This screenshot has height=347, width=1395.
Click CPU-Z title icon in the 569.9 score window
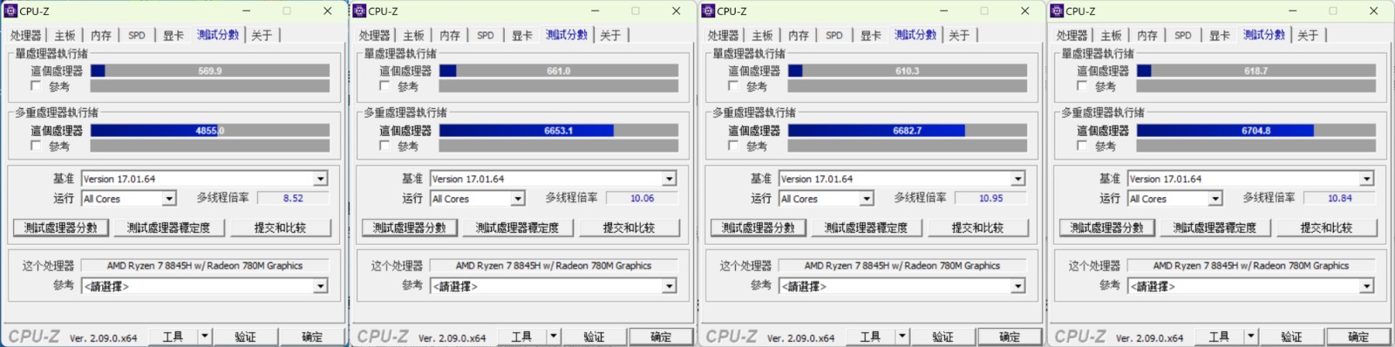(10, 10)
